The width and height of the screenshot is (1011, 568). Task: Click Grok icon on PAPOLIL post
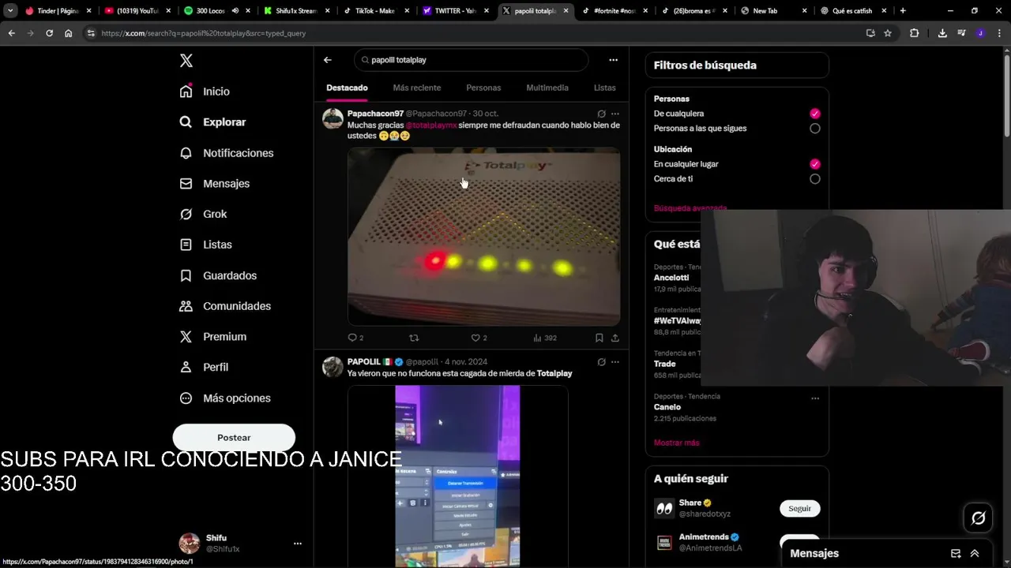[x=602, y=362]
